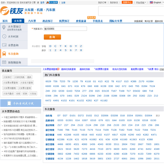This screenshot has height=164, width=164.
Task: Open the 动车组 category link
Action: pos(49,116)
